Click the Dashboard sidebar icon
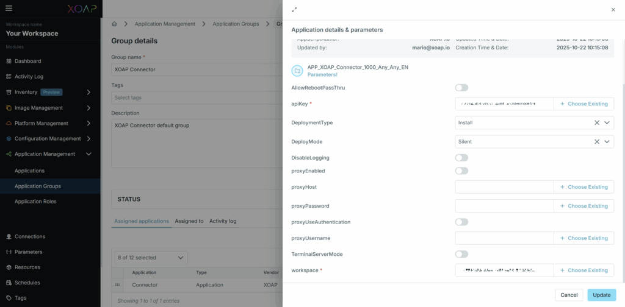The width and height of the screenshot is (625, 307). coord(9,62)
